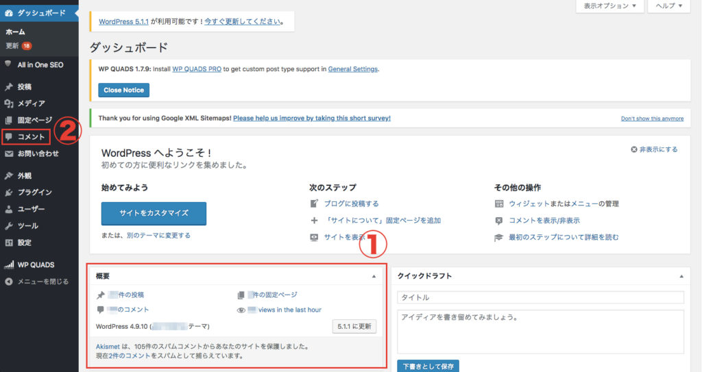Click the Dashboard gauge icon in sidebar
This screenshot has width=702, height=372.
8,13
